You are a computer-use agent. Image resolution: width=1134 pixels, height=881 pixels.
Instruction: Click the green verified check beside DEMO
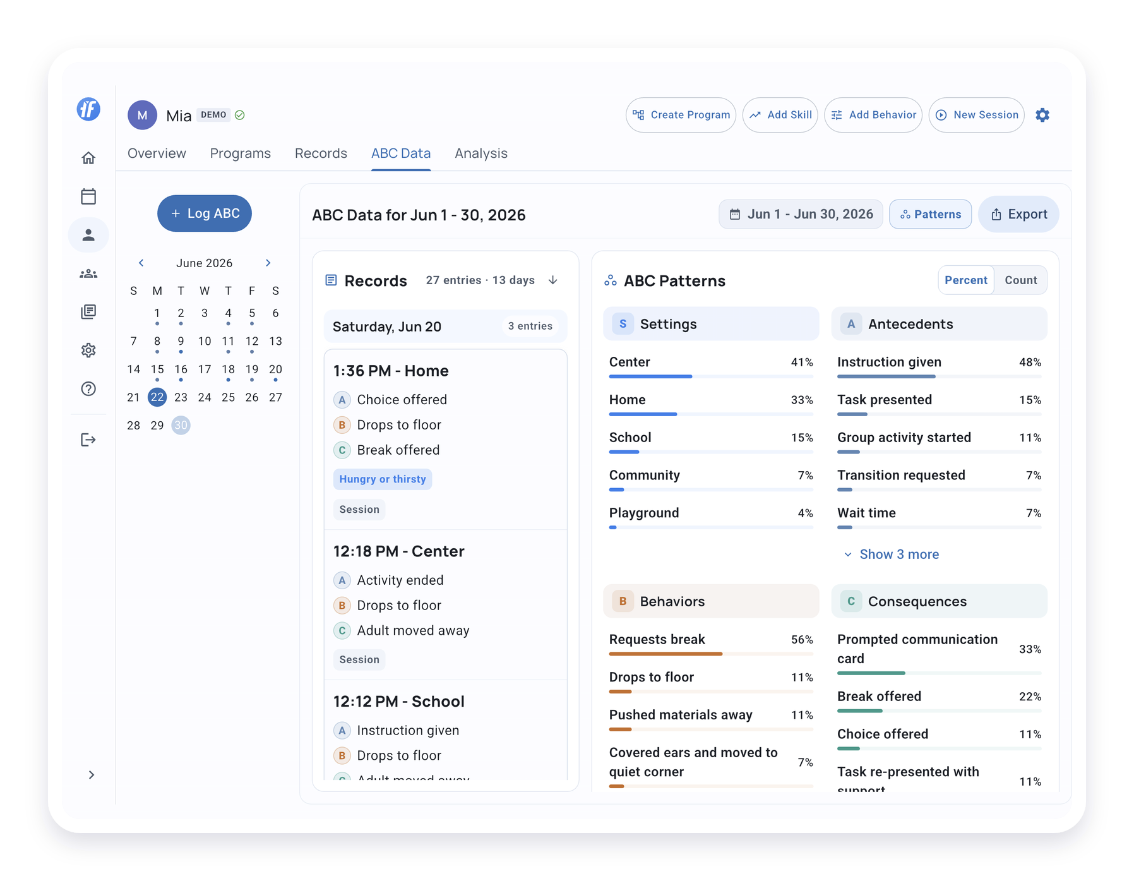(240, 115)
